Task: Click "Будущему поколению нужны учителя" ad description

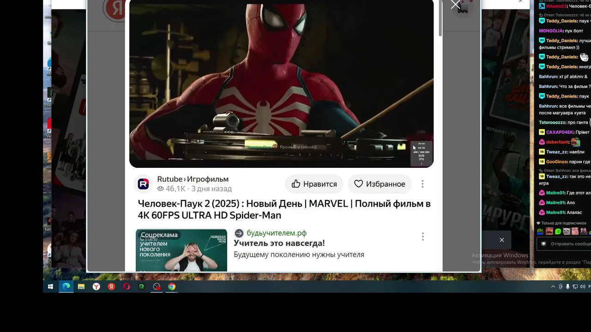Action: 299,255
